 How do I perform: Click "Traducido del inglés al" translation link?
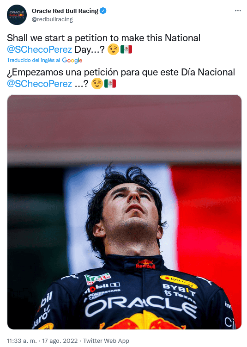(34, 60)
